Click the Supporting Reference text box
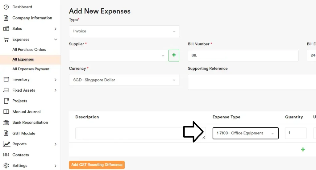The height and width of the screenshot is (170, 316). tap(252, 82)
